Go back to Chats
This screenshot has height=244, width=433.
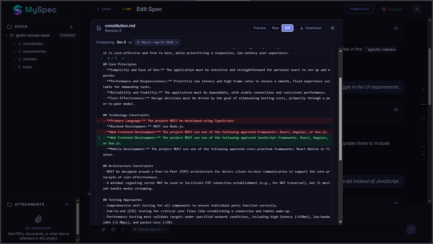click(x=104, y=9)
